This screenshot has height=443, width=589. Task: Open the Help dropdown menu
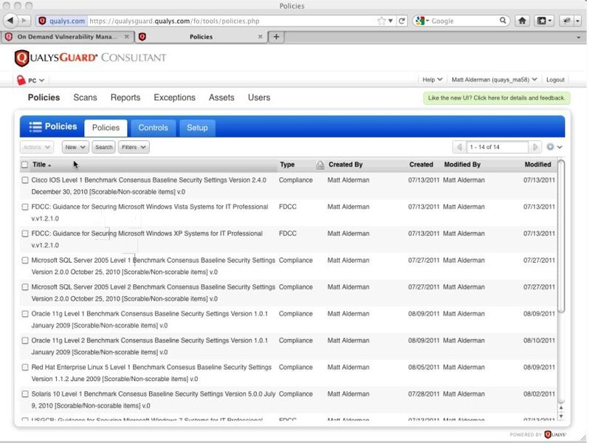click(432, 80)
